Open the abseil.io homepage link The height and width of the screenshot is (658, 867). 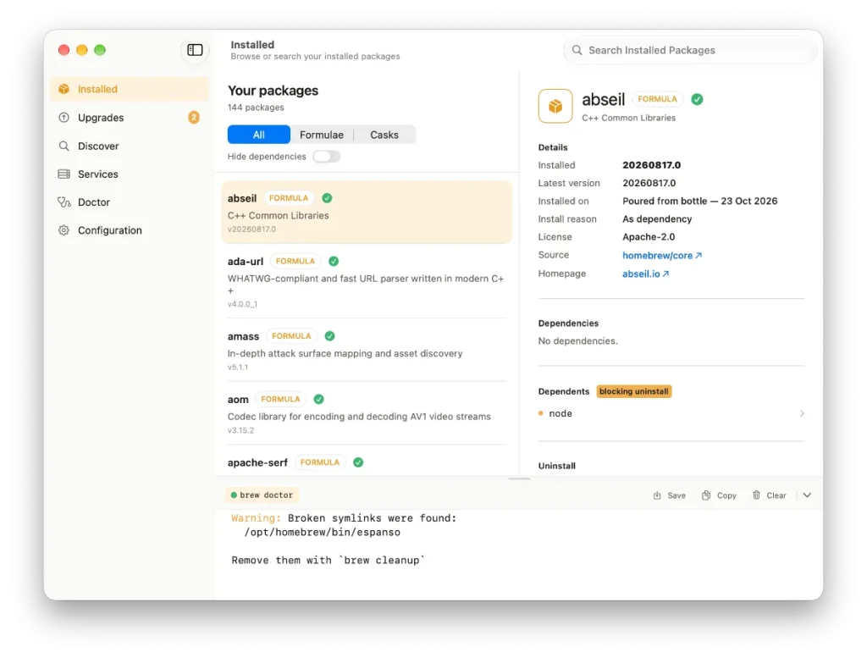coord(645,274)
